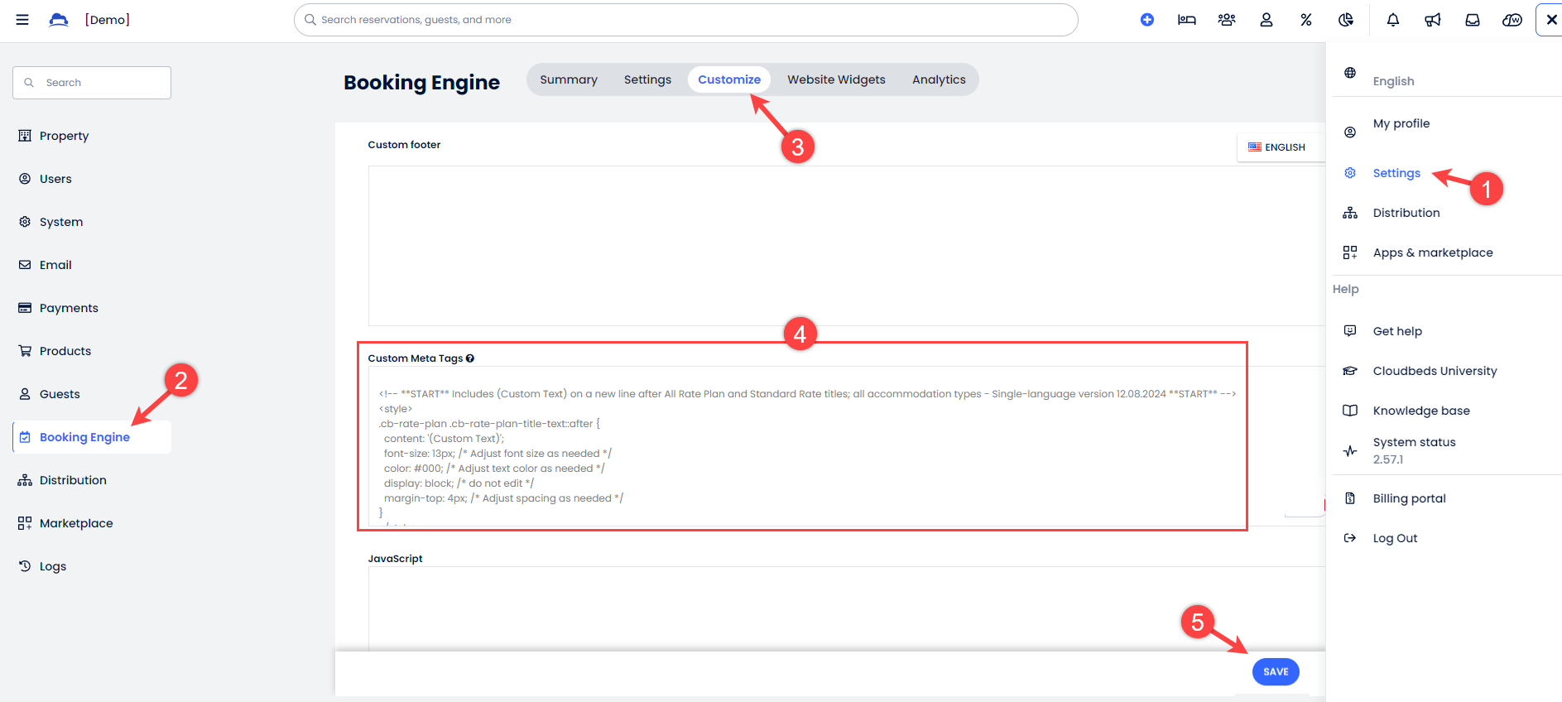Open the Summary tab
Image resolution: width=1562 pixels, height=702 pixels.
[568, 79]
